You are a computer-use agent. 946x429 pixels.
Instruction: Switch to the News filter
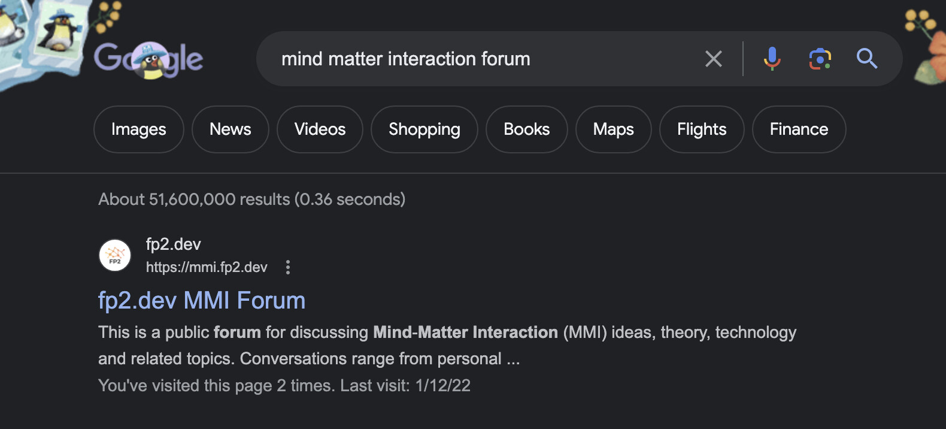pos(231,129)
